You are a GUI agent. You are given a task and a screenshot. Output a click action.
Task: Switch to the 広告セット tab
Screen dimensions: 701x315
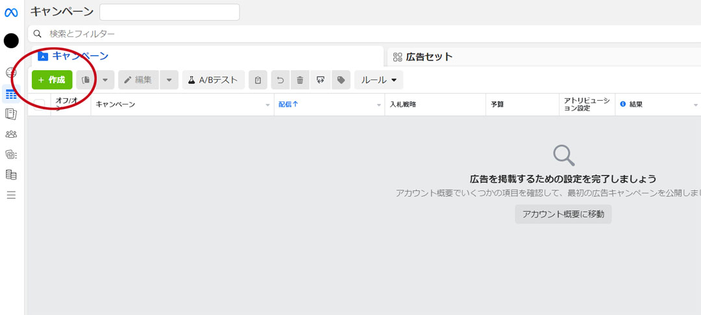(x=429, y=57)
